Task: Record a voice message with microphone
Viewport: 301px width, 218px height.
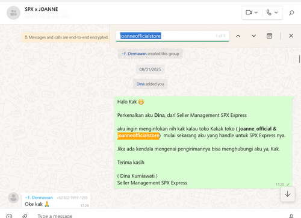Action: (291, 216)
